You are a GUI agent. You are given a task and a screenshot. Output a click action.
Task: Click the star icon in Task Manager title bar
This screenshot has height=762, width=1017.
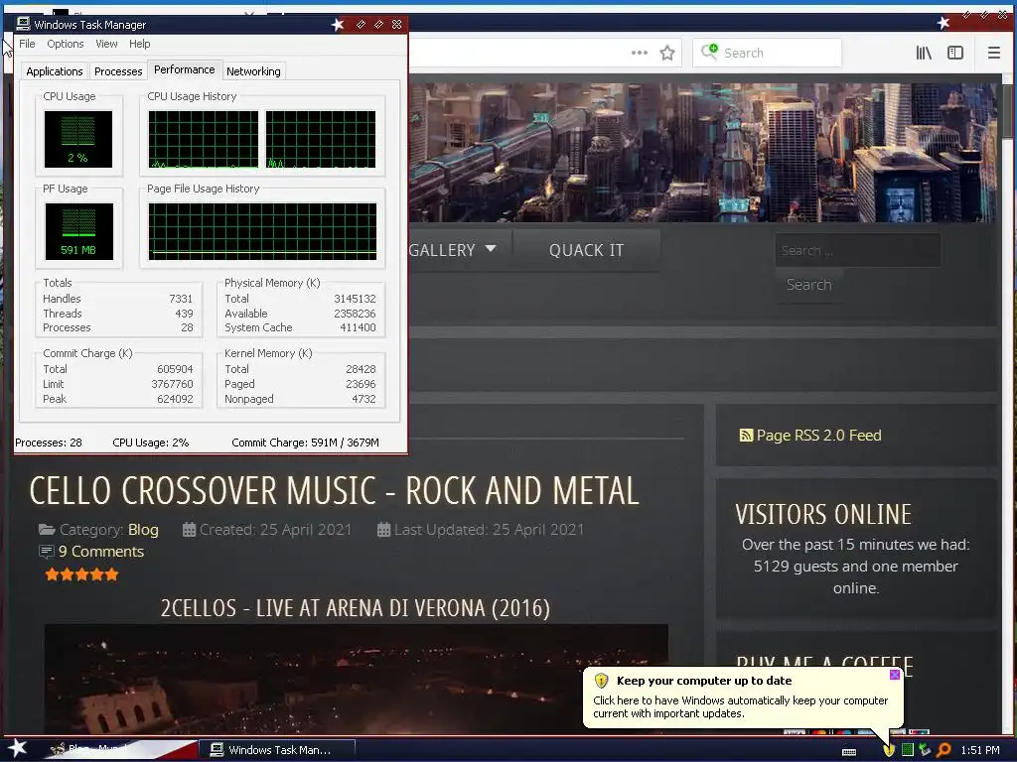click(338, 25)
